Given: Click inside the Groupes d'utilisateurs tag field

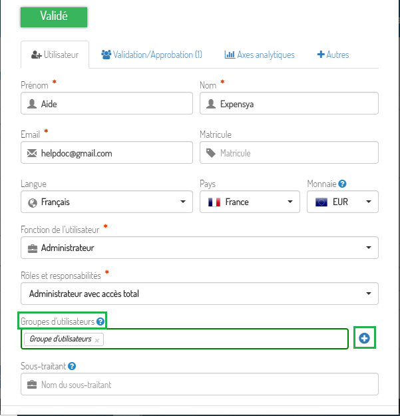Looking at the screenshot, I should (184, 339).
